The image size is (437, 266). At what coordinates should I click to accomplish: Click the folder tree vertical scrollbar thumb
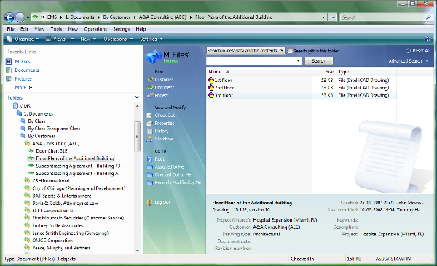click(137, 137)
